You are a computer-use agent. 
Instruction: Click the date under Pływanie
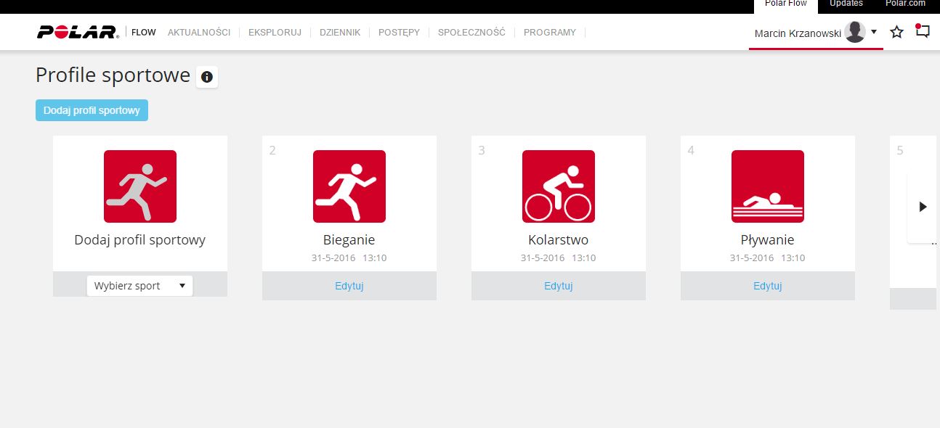pos(768,258)
